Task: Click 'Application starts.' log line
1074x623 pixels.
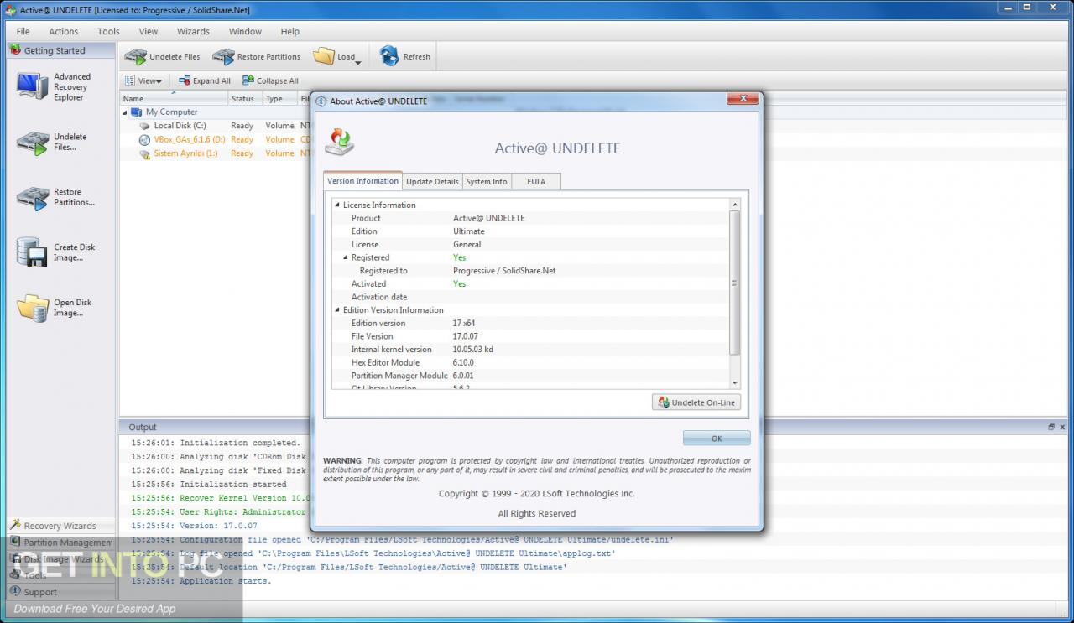Action: 201,581
